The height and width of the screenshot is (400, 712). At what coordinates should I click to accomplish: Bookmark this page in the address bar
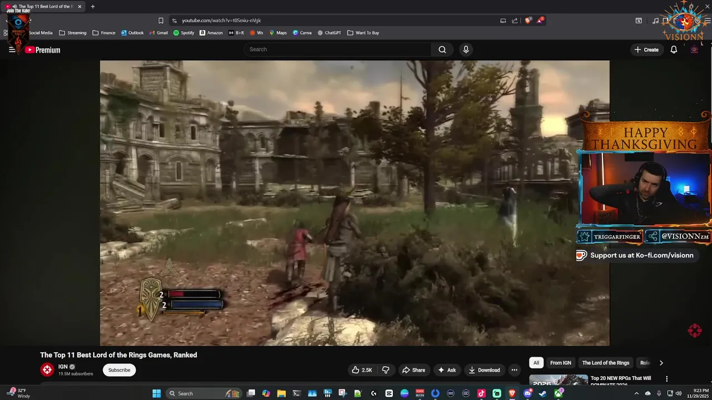click(161, 21)
